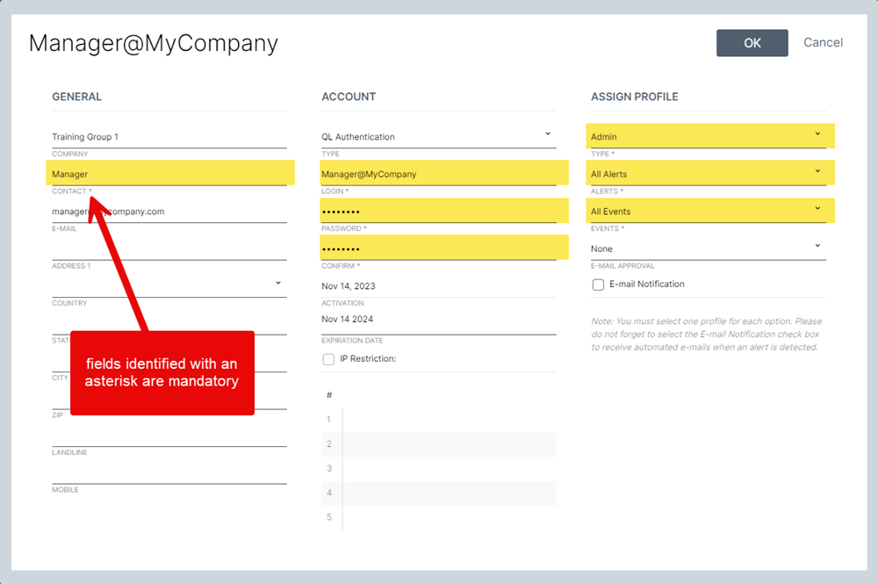Click the Manager@MyCompany dialog title
The image size is (878, 584).
click(154, 44)
